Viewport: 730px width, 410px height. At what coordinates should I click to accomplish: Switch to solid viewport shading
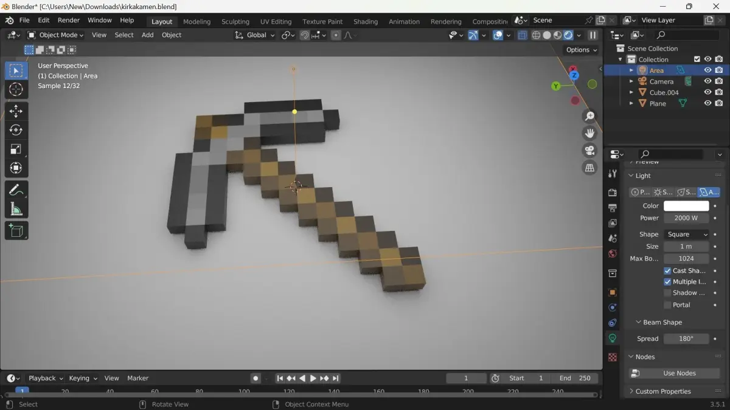tap(546, 35)
